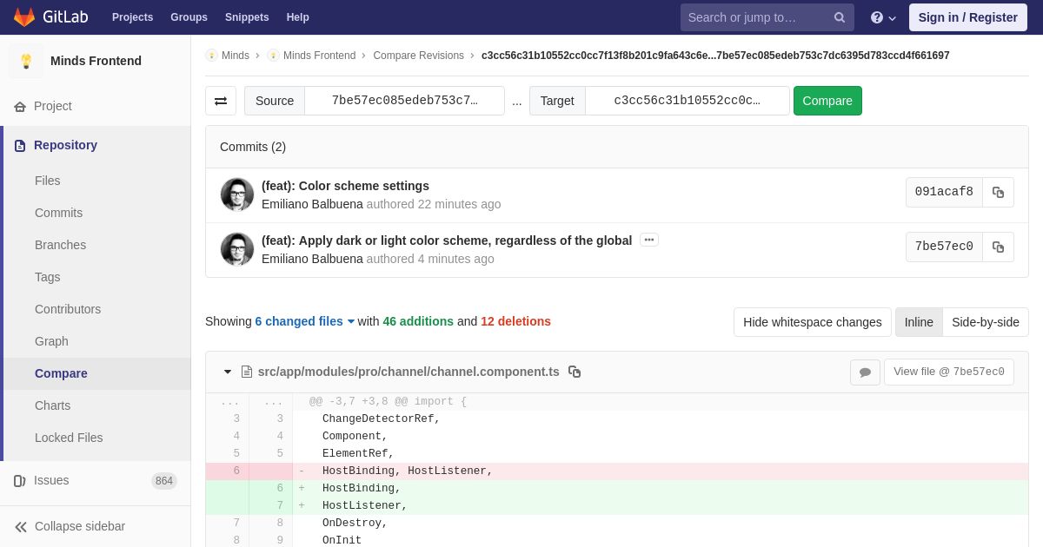Collapse sidebar using double chevron icon

coord(21,526)
